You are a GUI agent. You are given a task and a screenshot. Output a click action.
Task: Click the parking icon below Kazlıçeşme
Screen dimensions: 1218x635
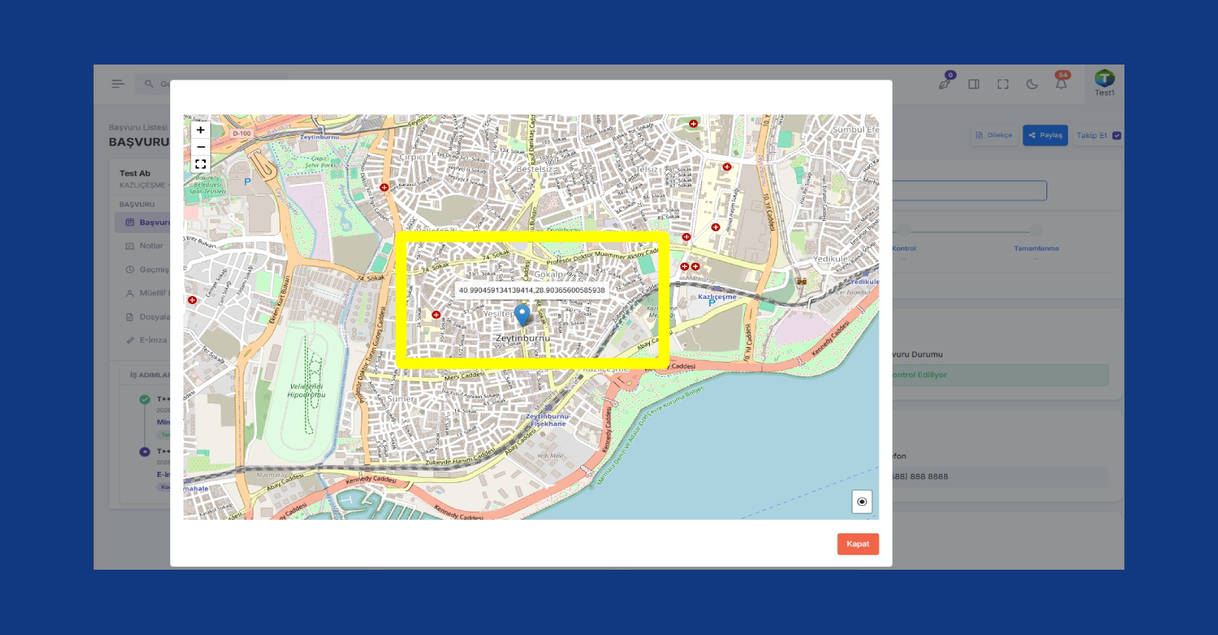[711, 303]
